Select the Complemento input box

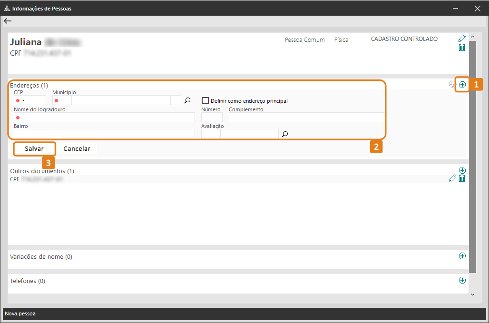[x=307, y=117]
